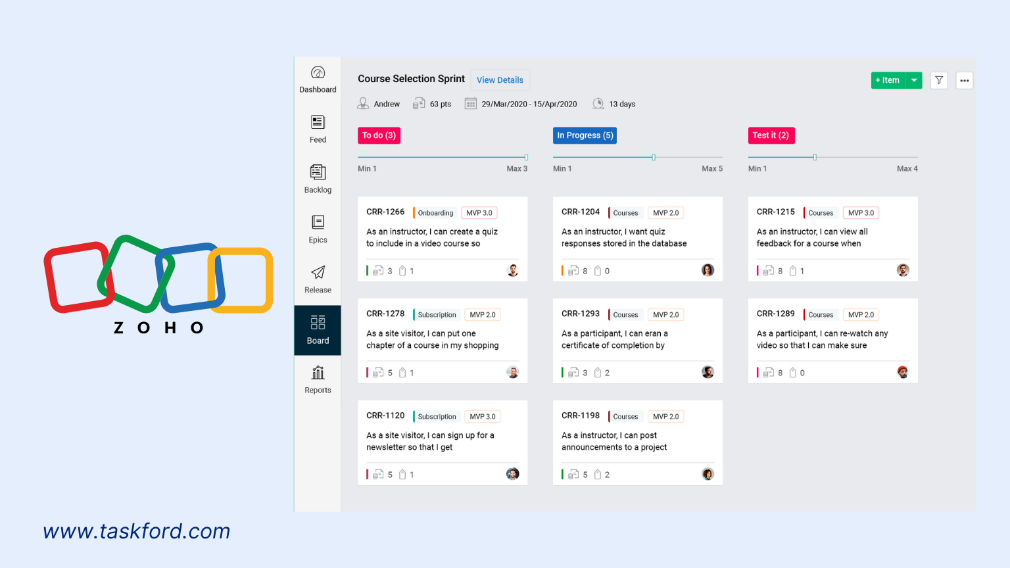Expand the In Progress (5) column header
Image resolution: width=1010 pixels, height=568 pixels.
pos(585,135)
